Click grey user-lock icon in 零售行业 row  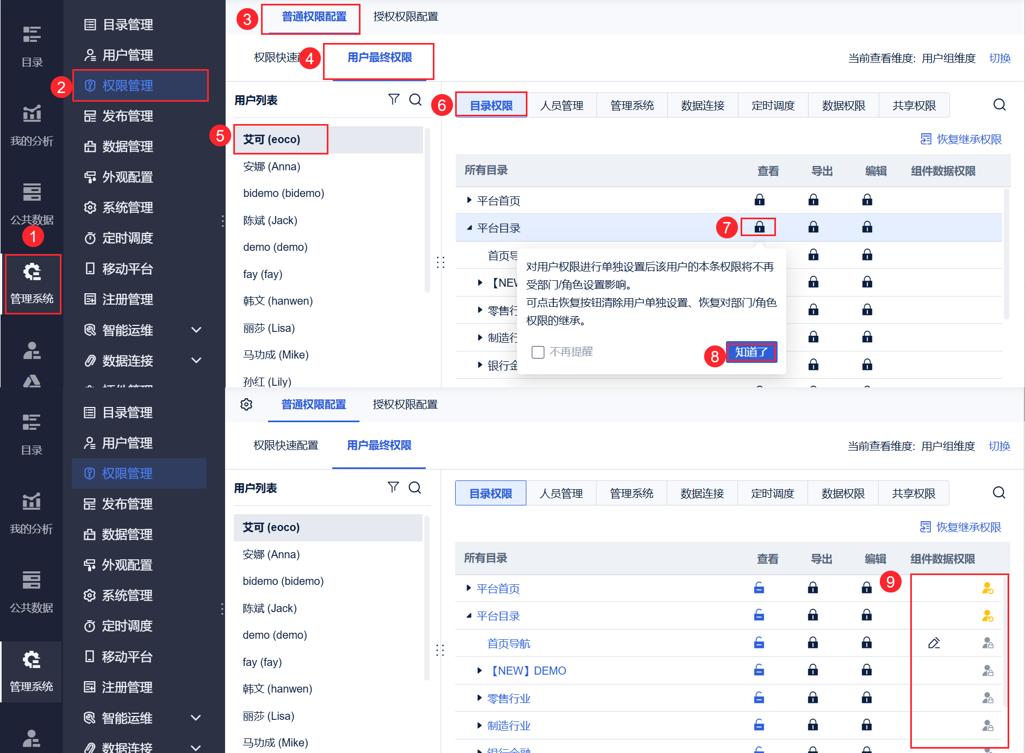[987, 698]
